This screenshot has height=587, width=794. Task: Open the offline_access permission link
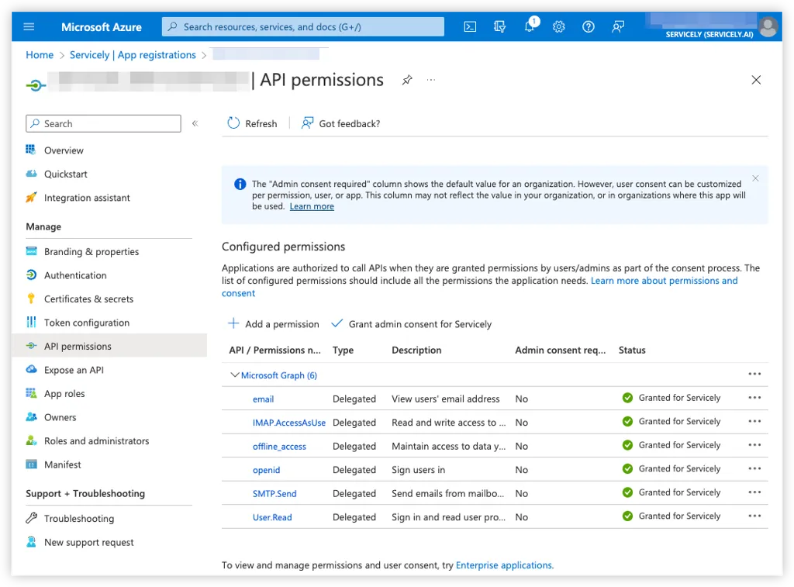[279, 447]
